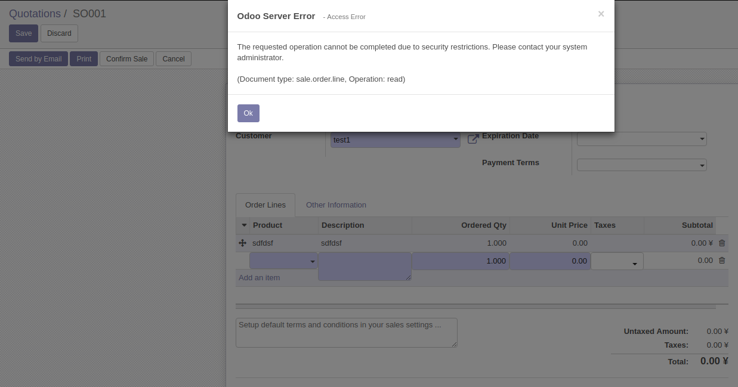Click the unit price field of the new line

click(x=550, y=261)
